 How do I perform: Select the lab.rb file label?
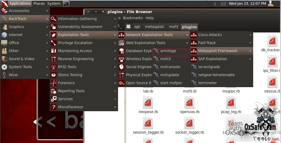pyautogui.click(x=148, y=91)
